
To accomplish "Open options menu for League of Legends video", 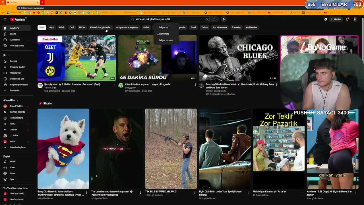I will 195,85.
